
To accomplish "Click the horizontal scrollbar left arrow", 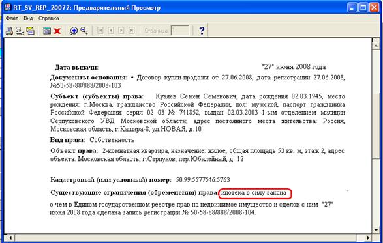I will tap(10, 238).
